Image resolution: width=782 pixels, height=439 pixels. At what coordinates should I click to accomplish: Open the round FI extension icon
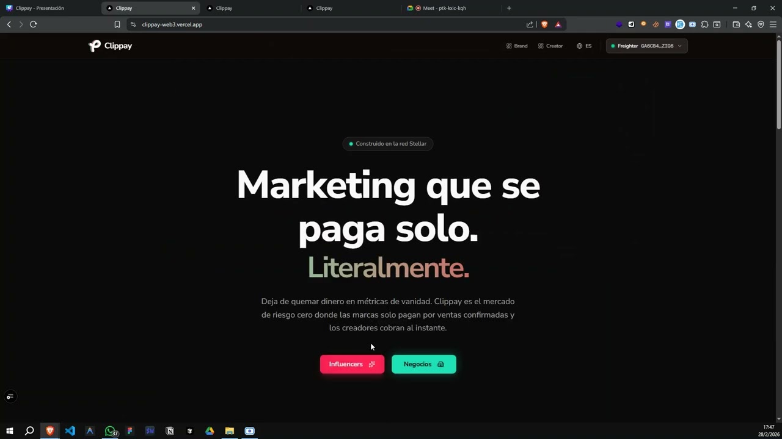[680, 24]
